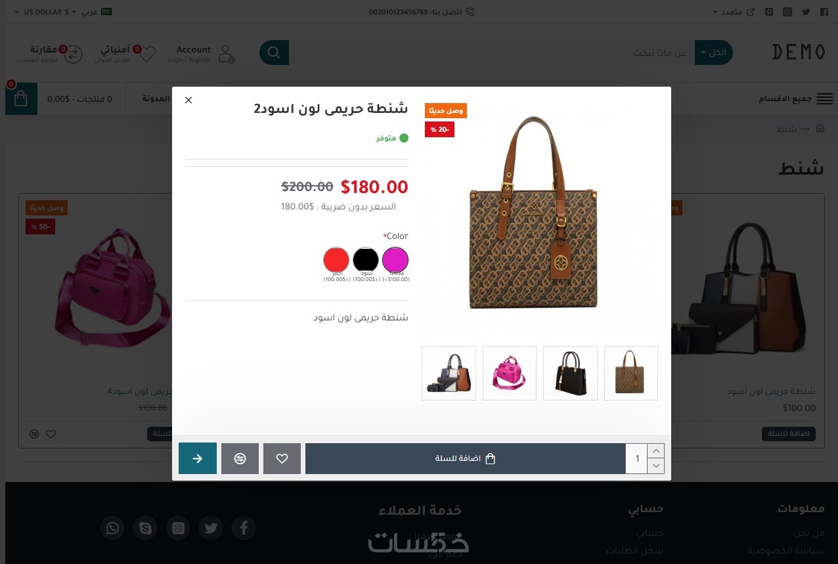Select the magenta color option

[x=395, y=260]
